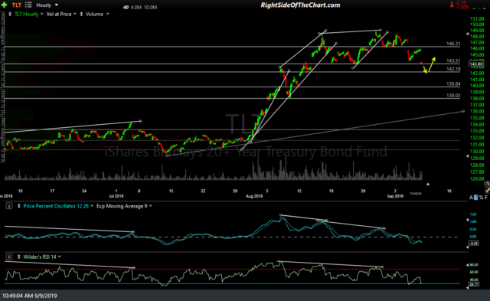Click the lower scale arrow on PPO axis

468,247
